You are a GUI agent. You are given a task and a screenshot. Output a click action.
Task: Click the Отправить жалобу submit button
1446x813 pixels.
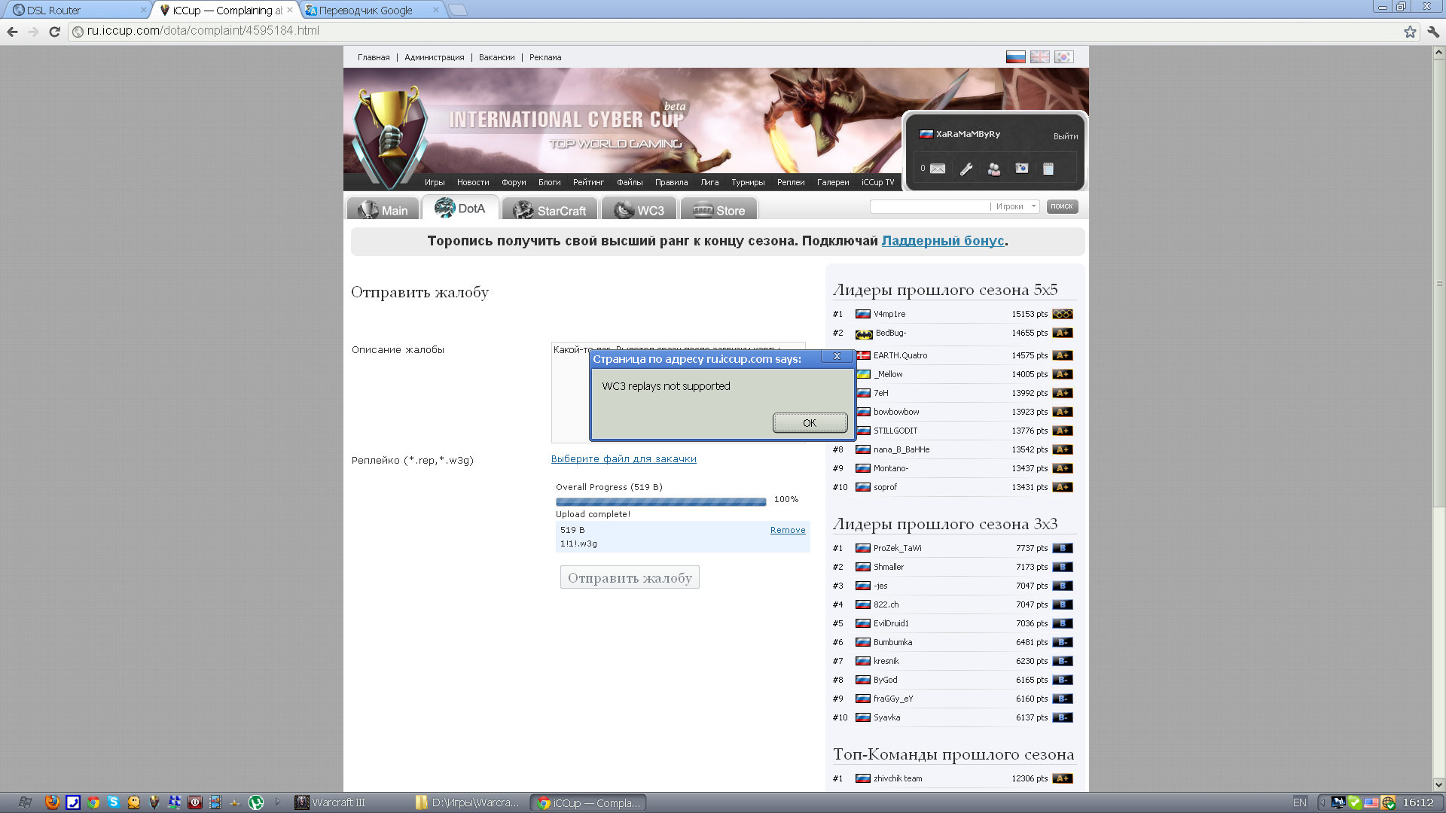(x=630, y=577)
